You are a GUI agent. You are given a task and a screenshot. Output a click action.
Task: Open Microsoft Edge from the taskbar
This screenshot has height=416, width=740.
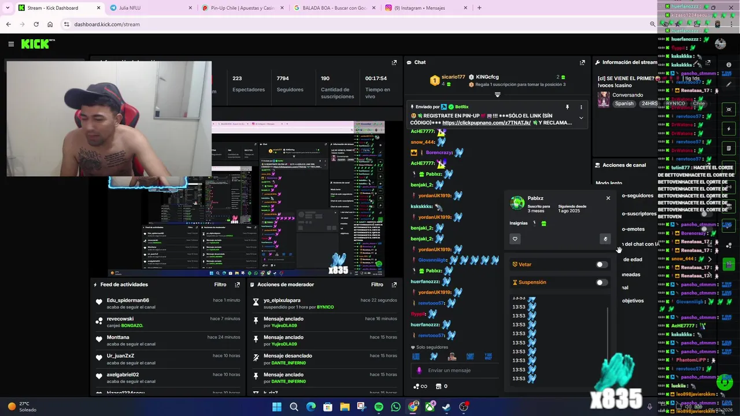coord(311,407)
